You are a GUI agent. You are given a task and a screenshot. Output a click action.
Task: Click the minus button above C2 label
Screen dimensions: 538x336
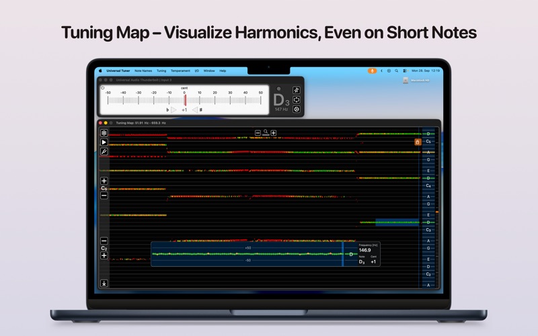pyautogui.click(x=104, y=241)
